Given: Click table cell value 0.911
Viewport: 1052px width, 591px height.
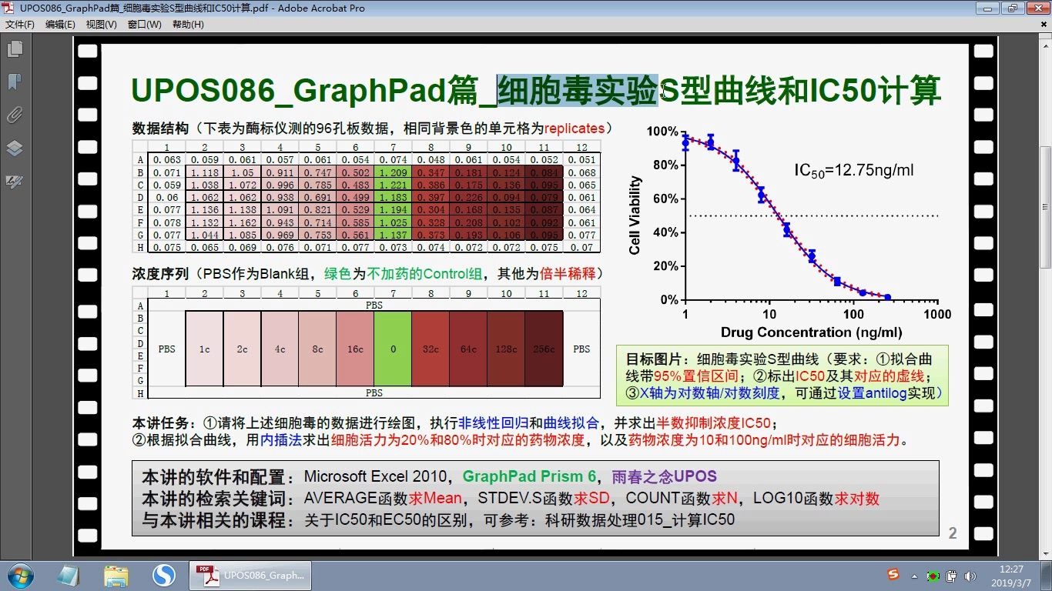Looking at the screenshot, I should pos(280,173).
